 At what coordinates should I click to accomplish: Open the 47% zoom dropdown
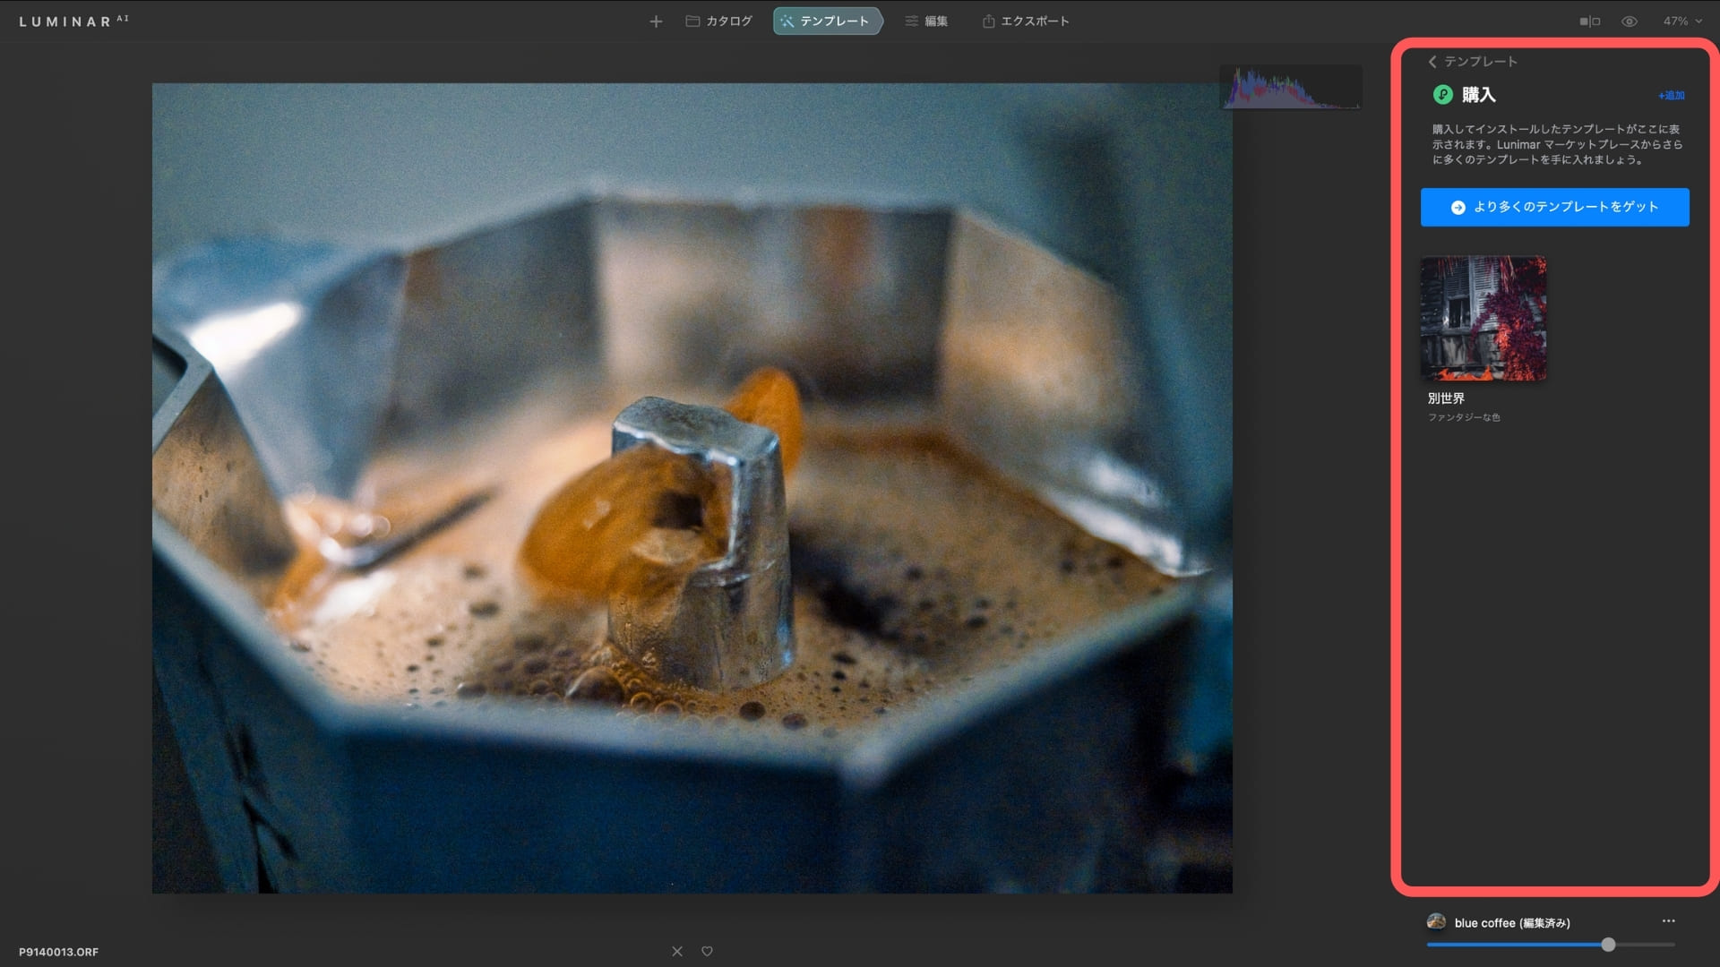click(1682, 21)
